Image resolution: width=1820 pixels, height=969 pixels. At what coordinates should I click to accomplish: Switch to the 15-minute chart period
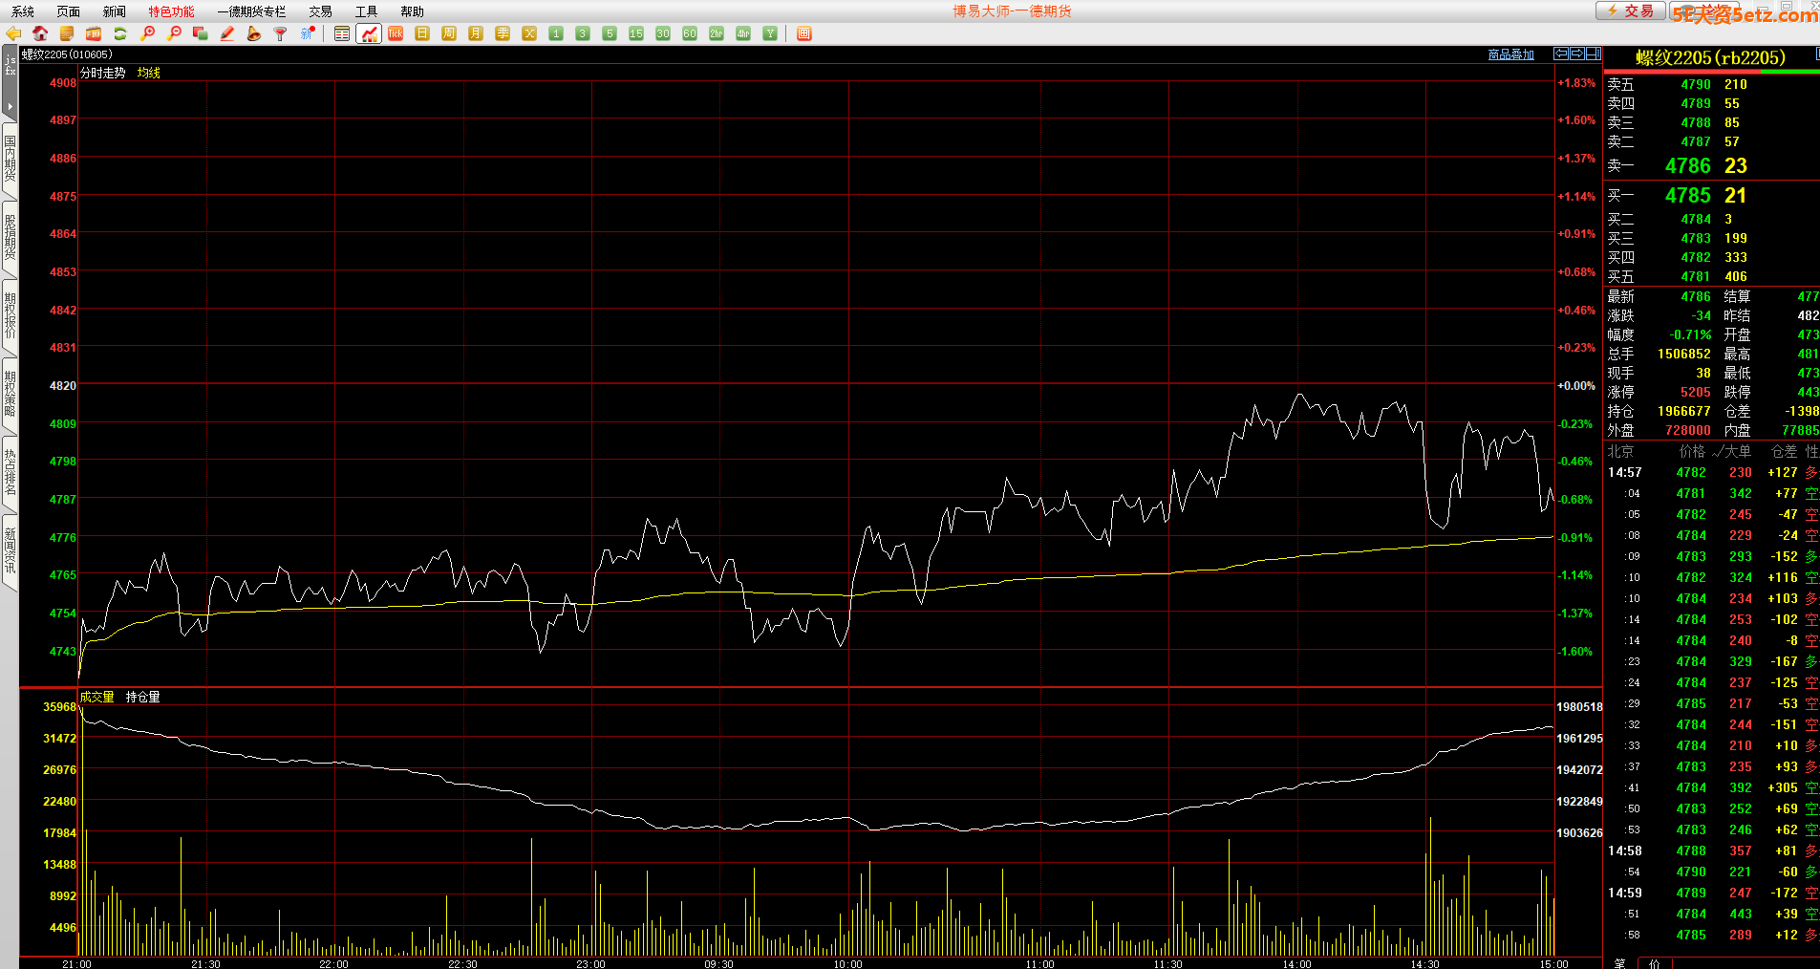[636, 33]
